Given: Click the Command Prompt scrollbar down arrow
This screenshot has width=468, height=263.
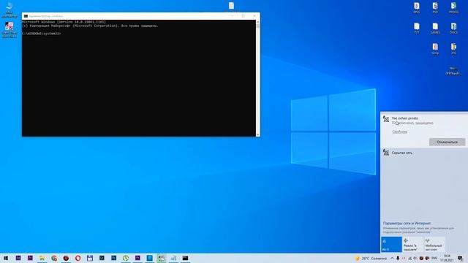Looking at the screenshot, I should click(258, 134).
